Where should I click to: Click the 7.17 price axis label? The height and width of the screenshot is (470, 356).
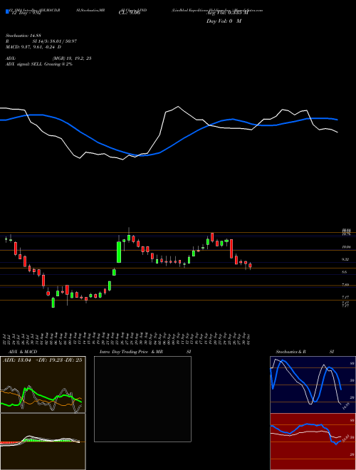tap(345, 297)
